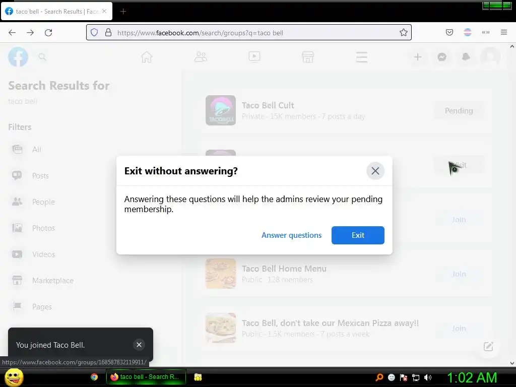Open 'don't take our Mexican Pizza away' title
Screen dimensions: 516x387
click(x=330, y=323)
